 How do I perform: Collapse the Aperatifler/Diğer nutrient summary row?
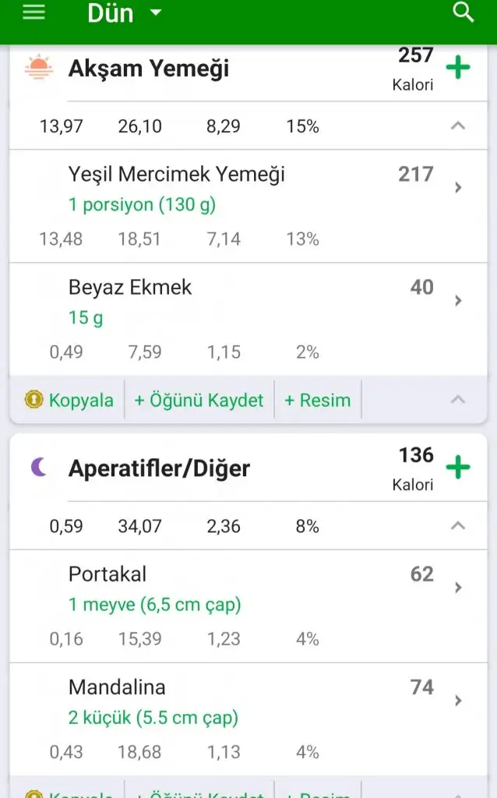(x=458, y=526)
